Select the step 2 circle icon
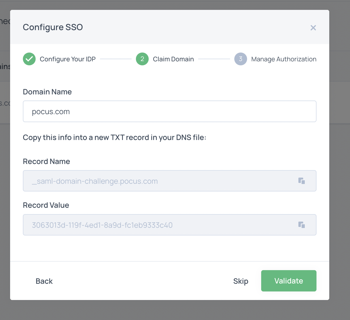 pos(142,59)
